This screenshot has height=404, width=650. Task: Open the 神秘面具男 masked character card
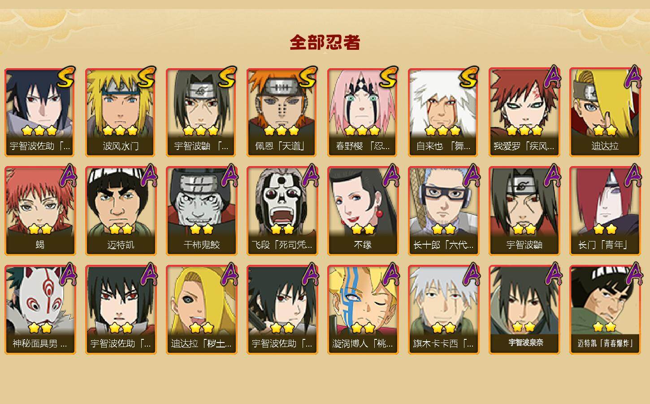40,310
